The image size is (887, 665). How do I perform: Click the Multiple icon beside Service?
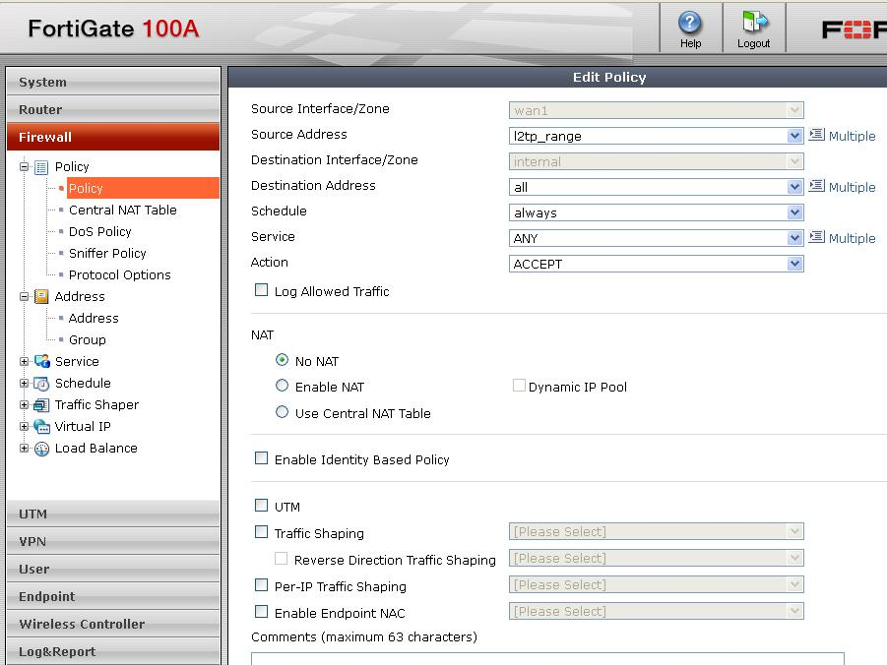click(x=816, y=237)
